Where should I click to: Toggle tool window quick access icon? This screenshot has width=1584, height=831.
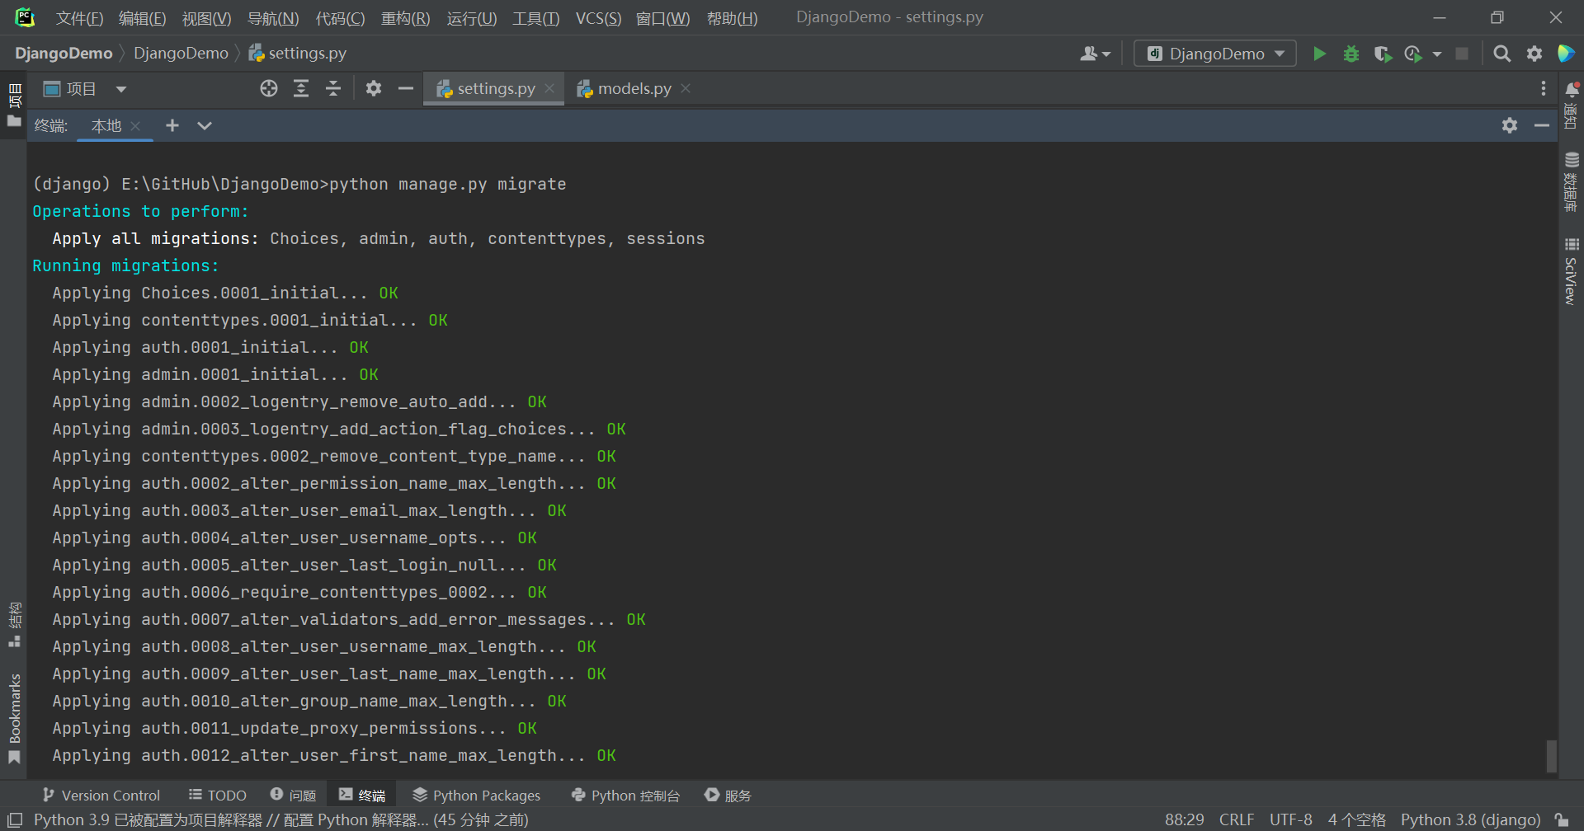point(15,820)
